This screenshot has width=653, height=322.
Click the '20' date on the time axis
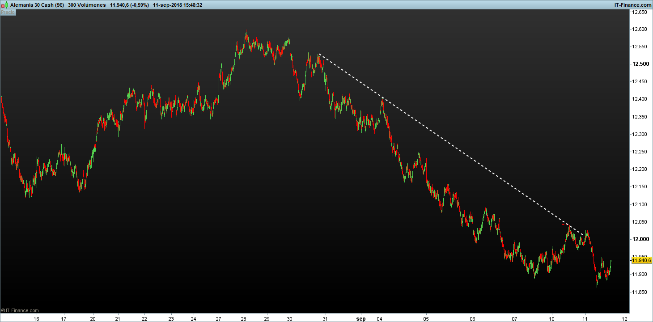tap(93, 319)
